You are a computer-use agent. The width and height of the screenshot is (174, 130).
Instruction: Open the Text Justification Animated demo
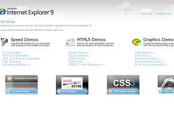[x=21, y=58]
